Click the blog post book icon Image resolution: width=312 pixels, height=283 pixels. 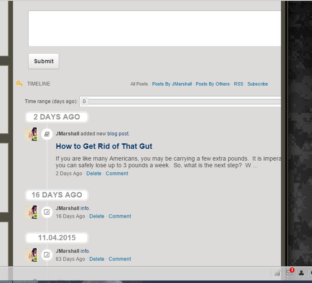point(47,134)
